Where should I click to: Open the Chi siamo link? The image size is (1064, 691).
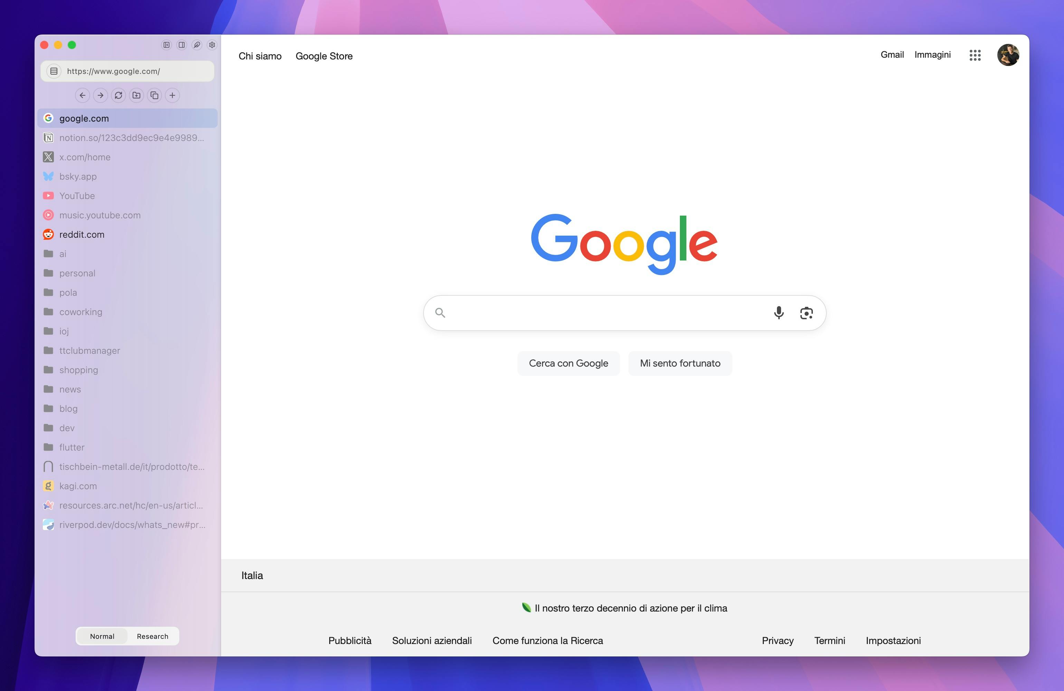pos(260,56)
